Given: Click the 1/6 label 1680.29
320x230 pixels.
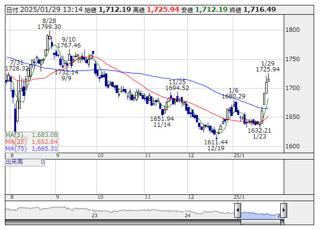Looking at the screenshot, I should (233, 93).
